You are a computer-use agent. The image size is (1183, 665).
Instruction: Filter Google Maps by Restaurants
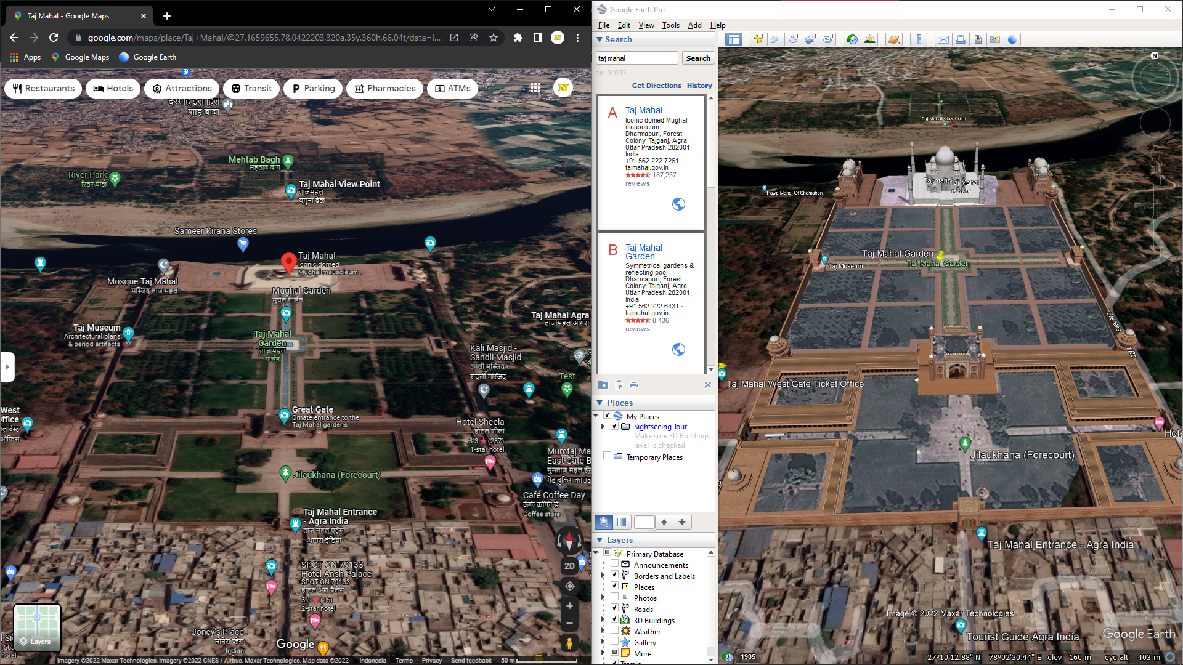click(43, 88)
